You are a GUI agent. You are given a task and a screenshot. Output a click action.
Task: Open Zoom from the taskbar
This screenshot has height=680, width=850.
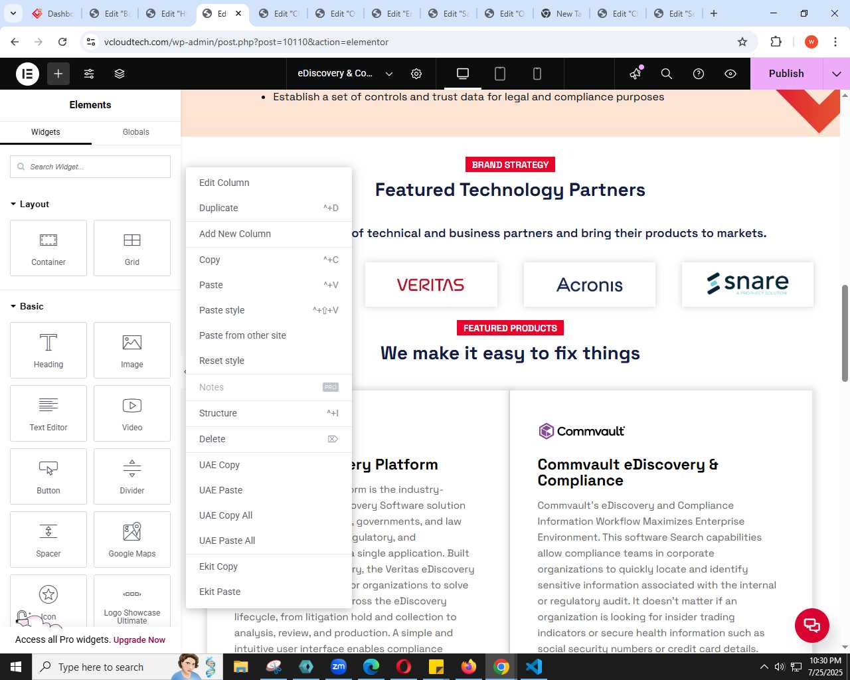click(339, 667)
